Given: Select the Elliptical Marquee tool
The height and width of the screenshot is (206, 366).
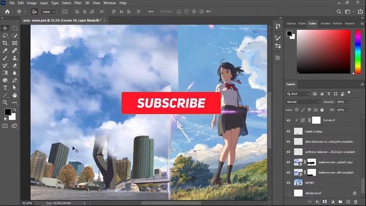Looking at the screenshot, I should (x=14, y=28).
